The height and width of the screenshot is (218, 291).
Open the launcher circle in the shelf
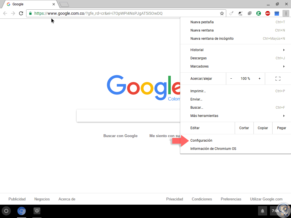pyautogui.click(x=6, y=211)
